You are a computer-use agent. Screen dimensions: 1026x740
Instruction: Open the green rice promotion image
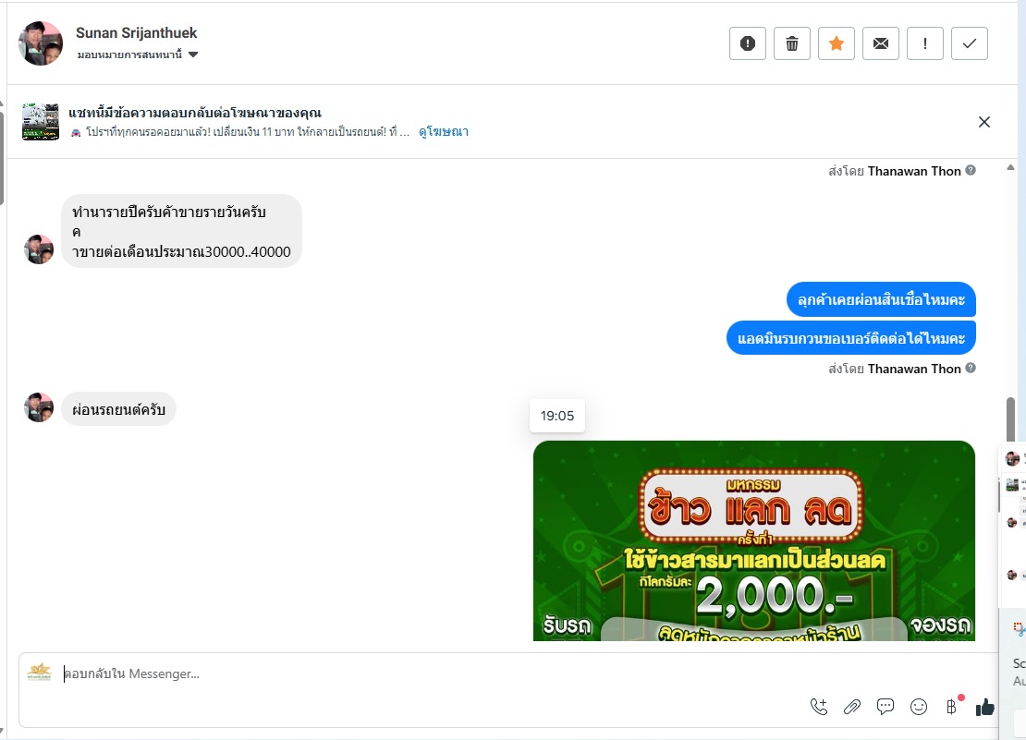pyautogui.click(x=754, y=540)
